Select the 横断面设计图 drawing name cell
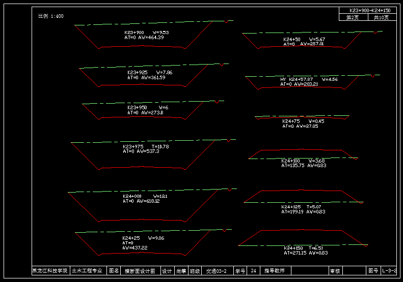The image size is (403, 282). click(140, 271)
